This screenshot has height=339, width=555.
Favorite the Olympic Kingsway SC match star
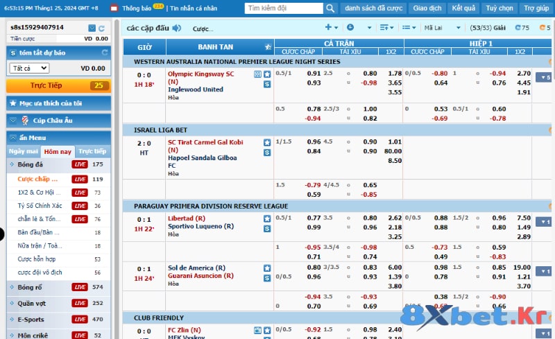coord(267,74)
